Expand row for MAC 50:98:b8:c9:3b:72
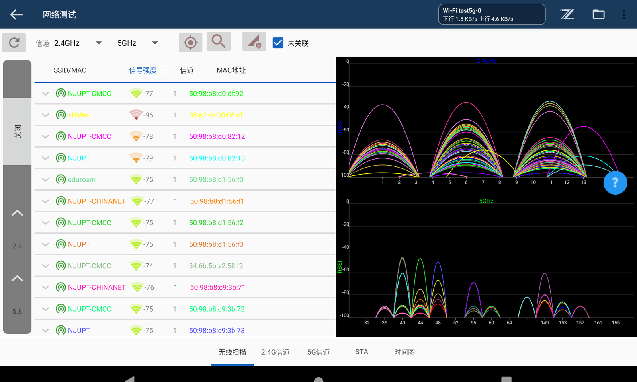The height and width of the screenshot is (382, 637). coord(45,309)
